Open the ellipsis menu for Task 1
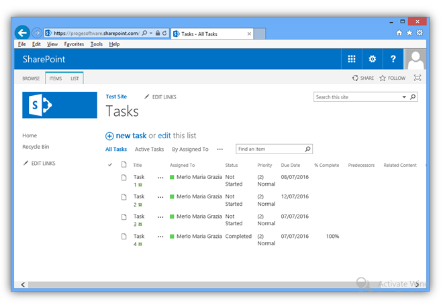Screen dimensions: 441x305 (x=160, y=178)
